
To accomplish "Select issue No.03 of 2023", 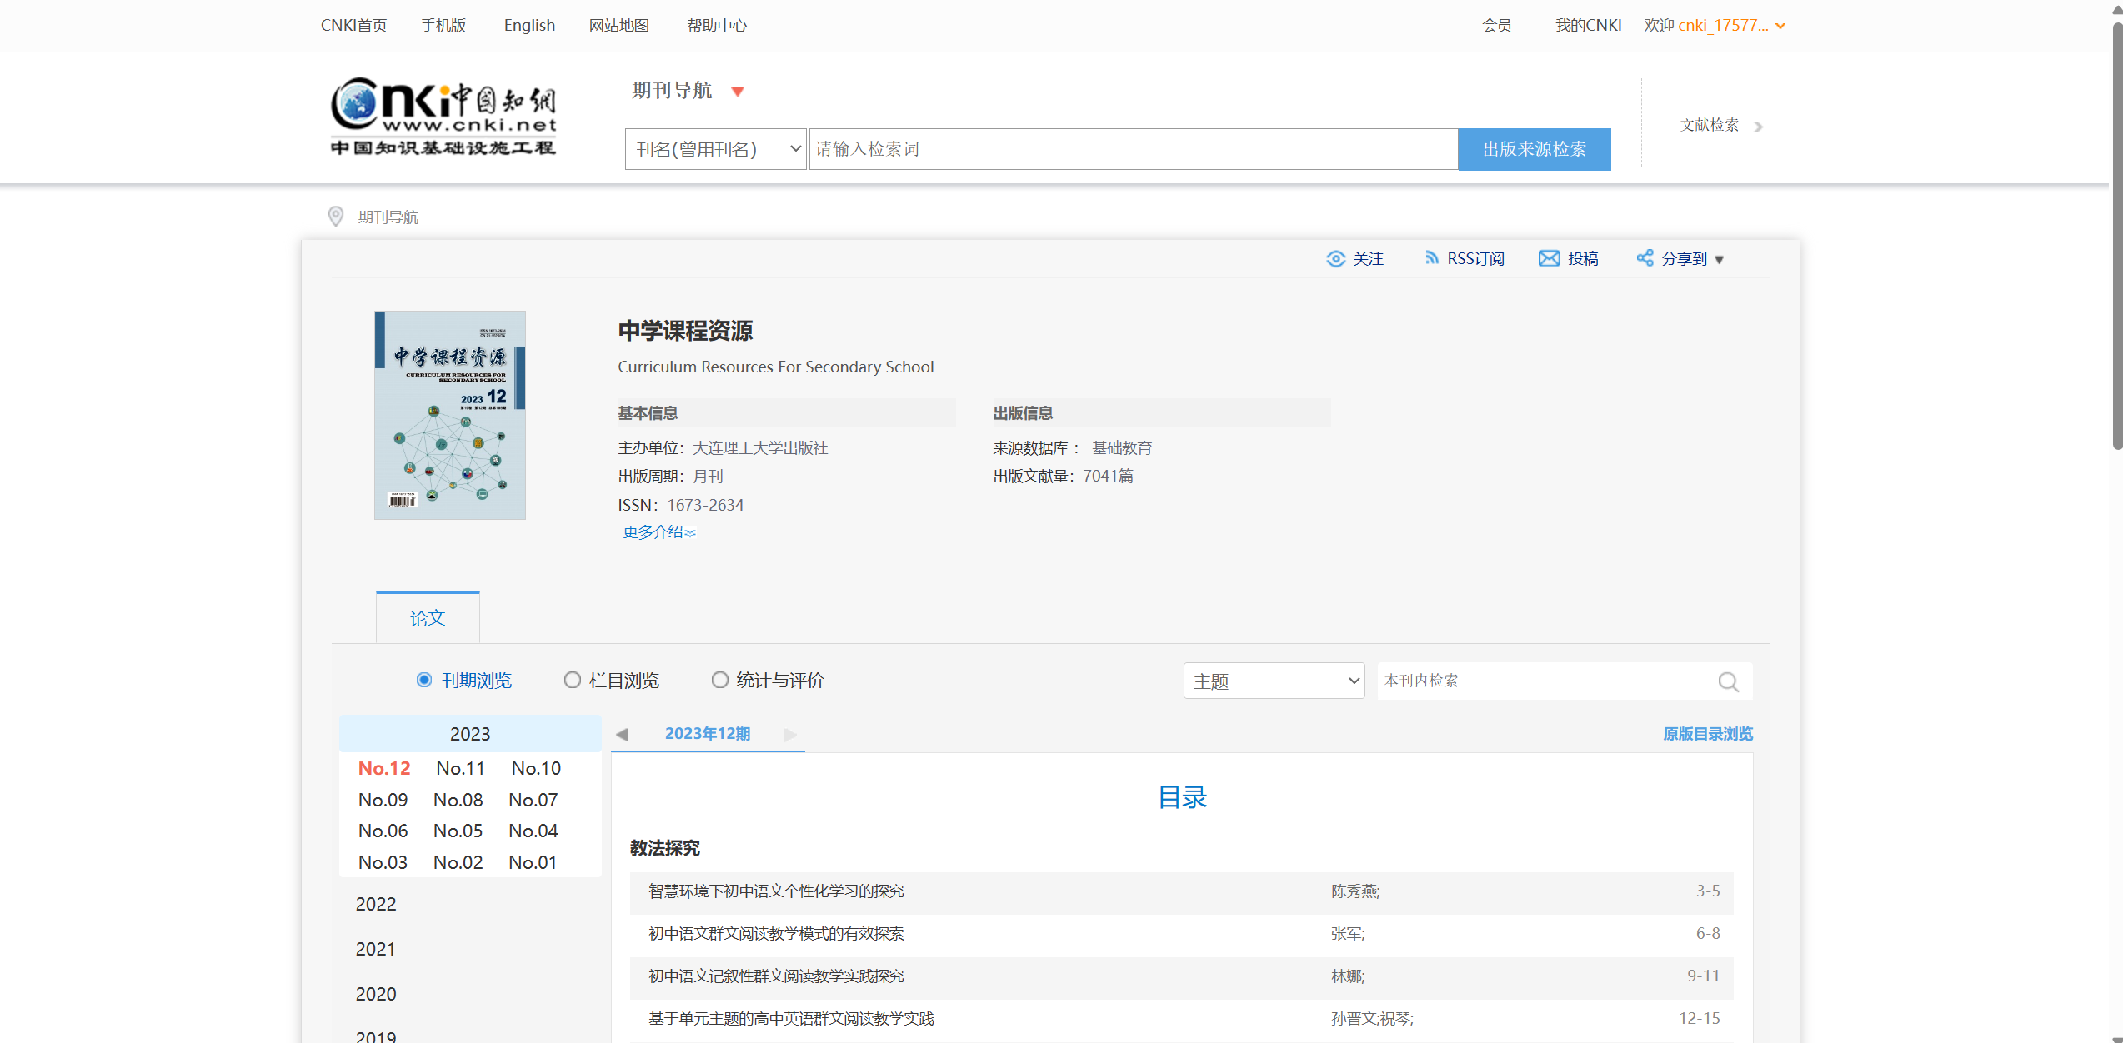I will pyautogui.click(x=383, y=863).
